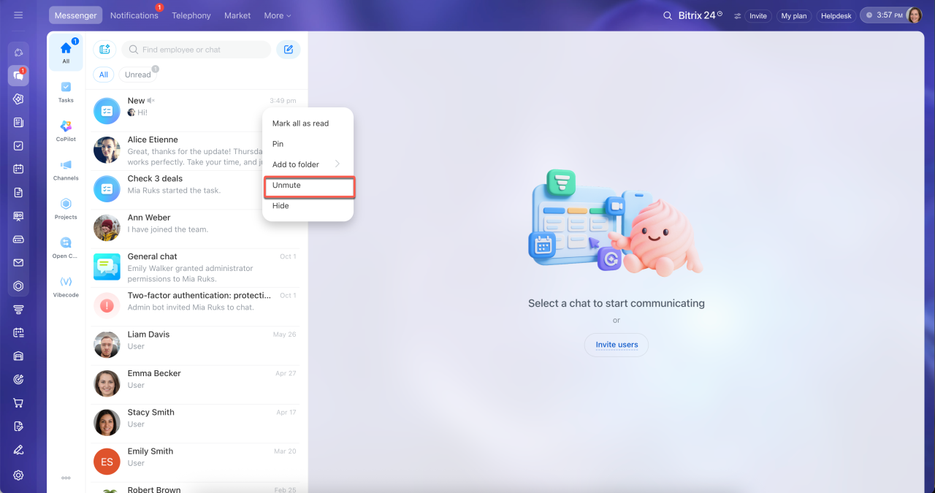The image size is (935, 493).
Task: Open Open Channels chat icon in sidebar
Action: point(66,248)
